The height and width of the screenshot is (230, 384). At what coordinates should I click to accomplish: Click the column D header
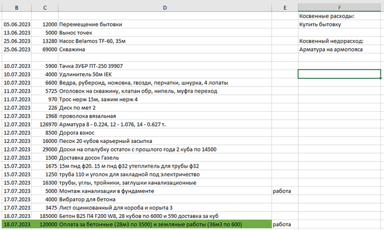pos(165,7)
